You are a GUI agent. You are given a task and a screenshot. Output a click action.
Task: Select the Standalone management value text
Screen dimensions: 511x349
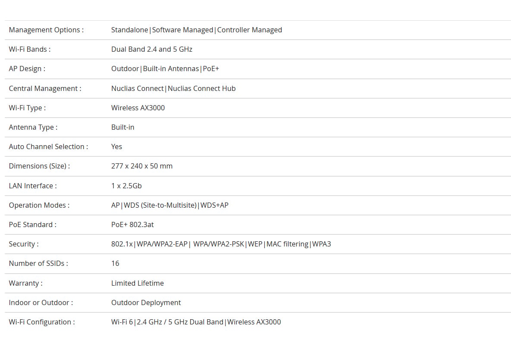pyautogui.click(x=129, y=30)
